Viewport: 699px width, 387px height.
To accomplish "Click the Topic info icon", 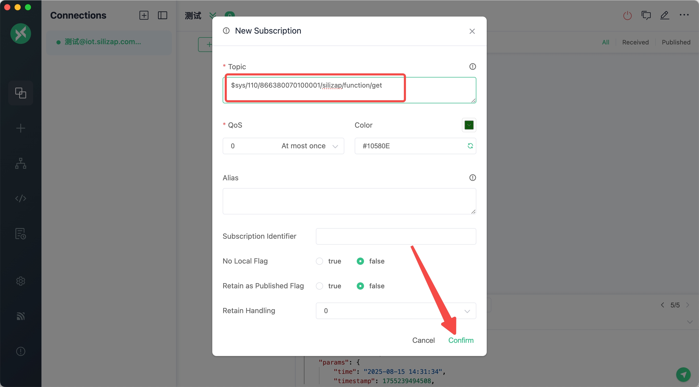I will click(x=472, y=67).
